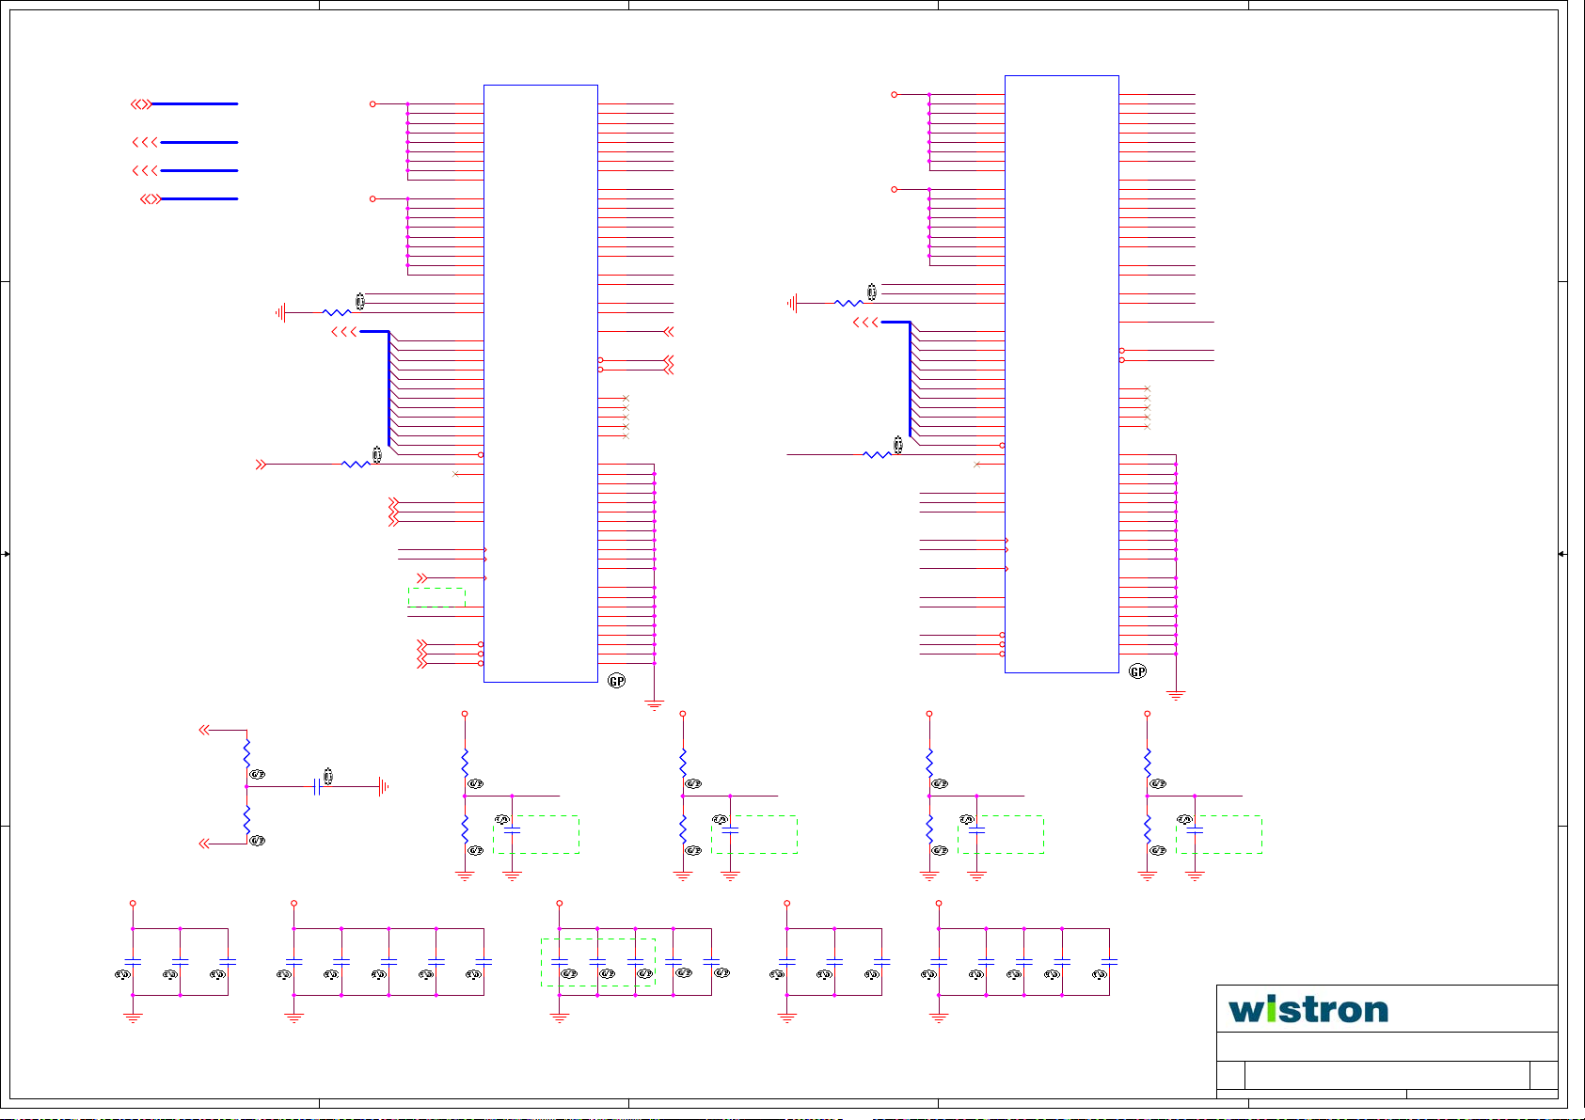The image size is (1585, 1120).
Task: Select the small empty green dashed box beside left IC
Action: click(x=436, y=597)
